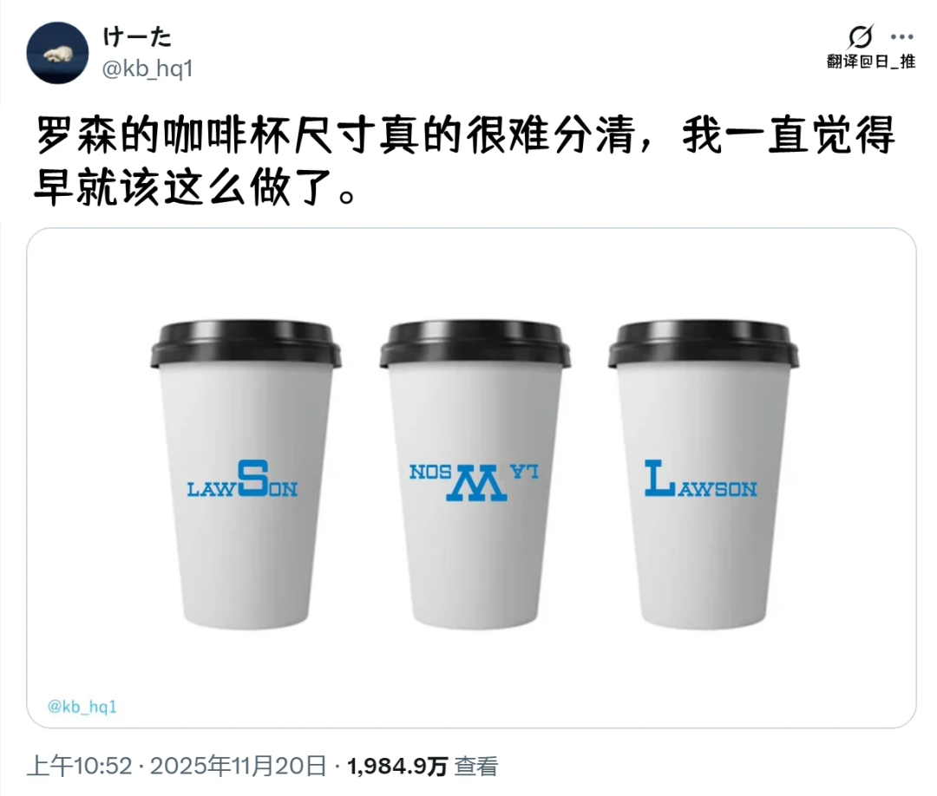Click the black lid of right cup
Image resolution: width=937 pixels, height=796 pixels.
click(x=704, y=344)
